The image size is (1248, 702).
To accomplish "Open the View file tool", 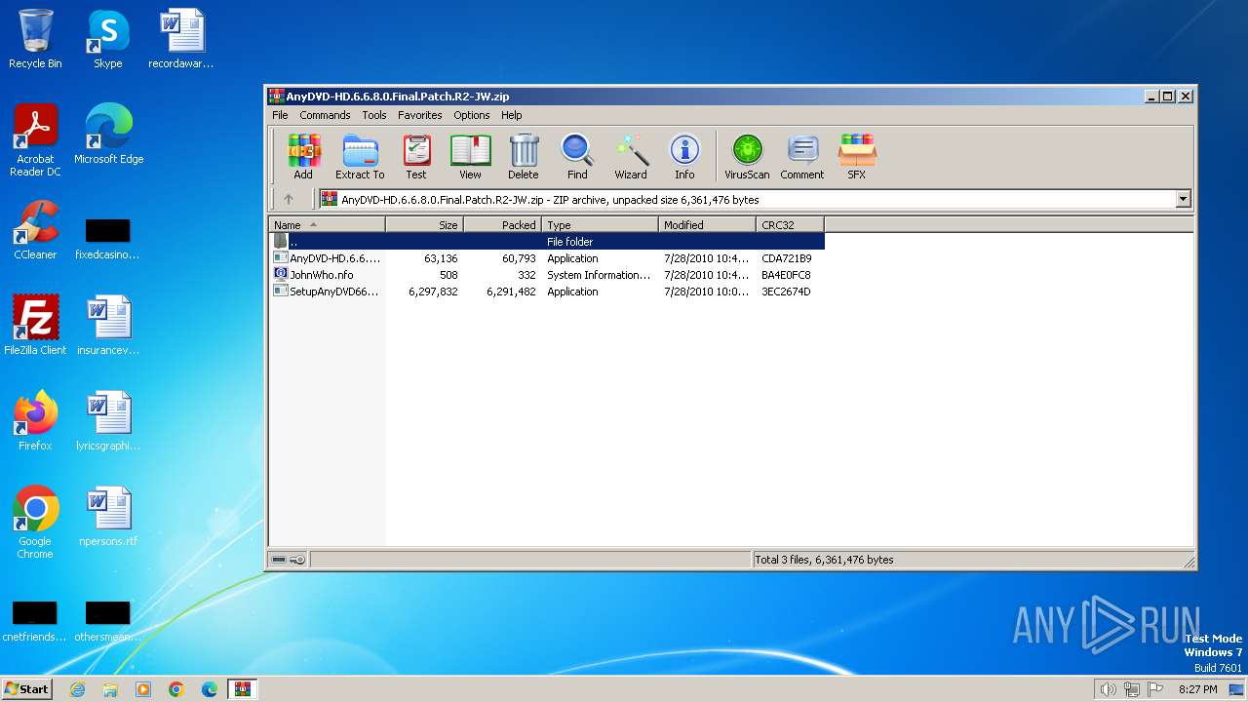I will click(x=470, y=157).
